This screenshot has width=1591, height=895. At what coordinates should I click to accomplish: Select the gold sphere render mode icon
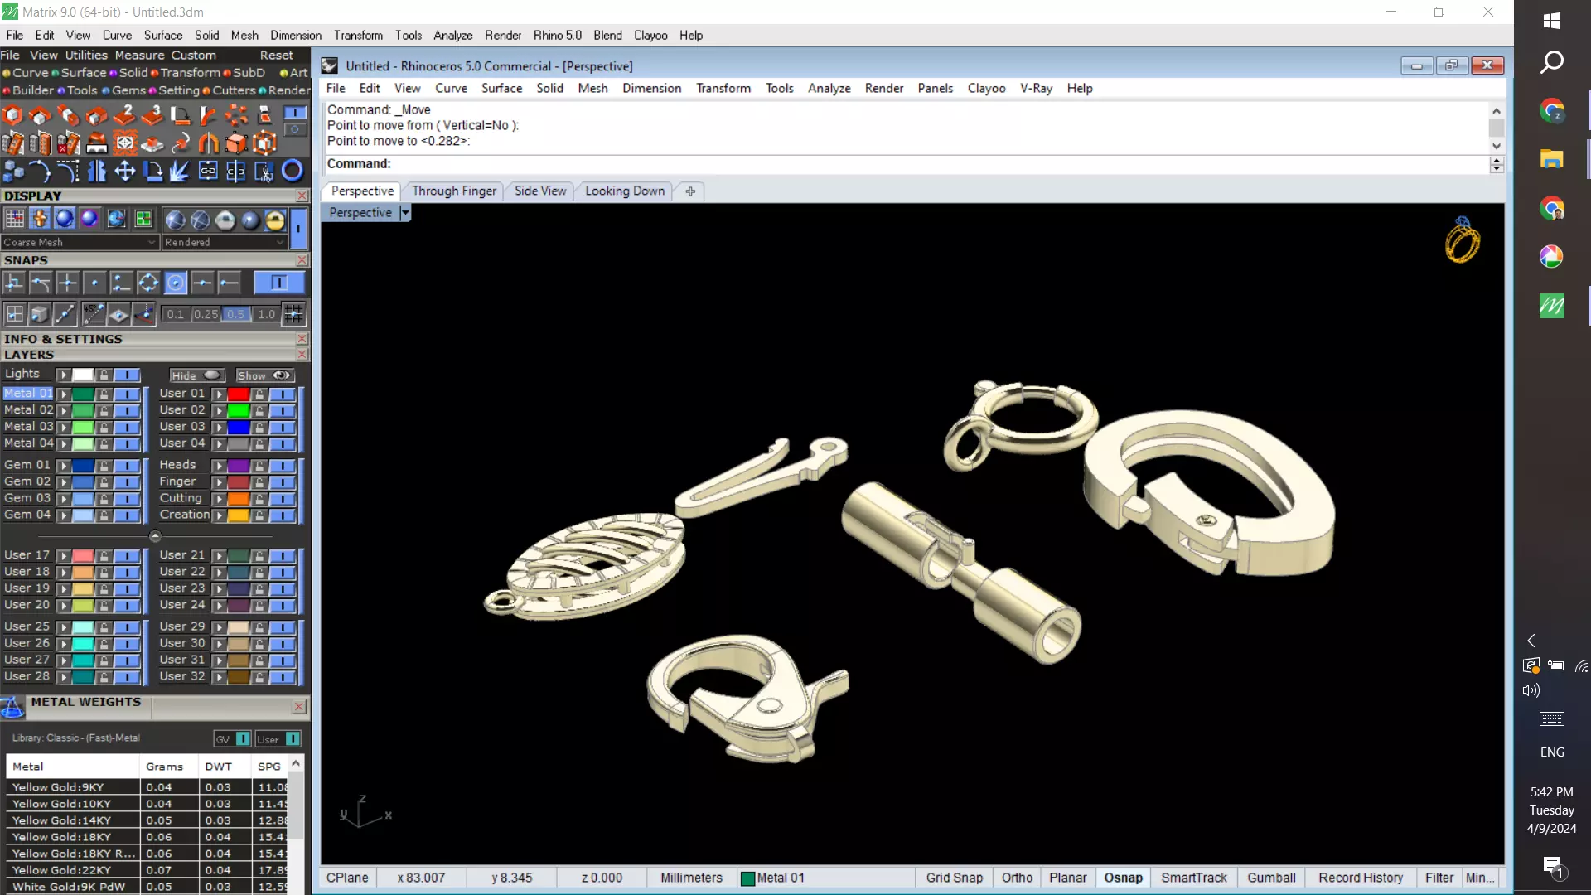(275, 220)
